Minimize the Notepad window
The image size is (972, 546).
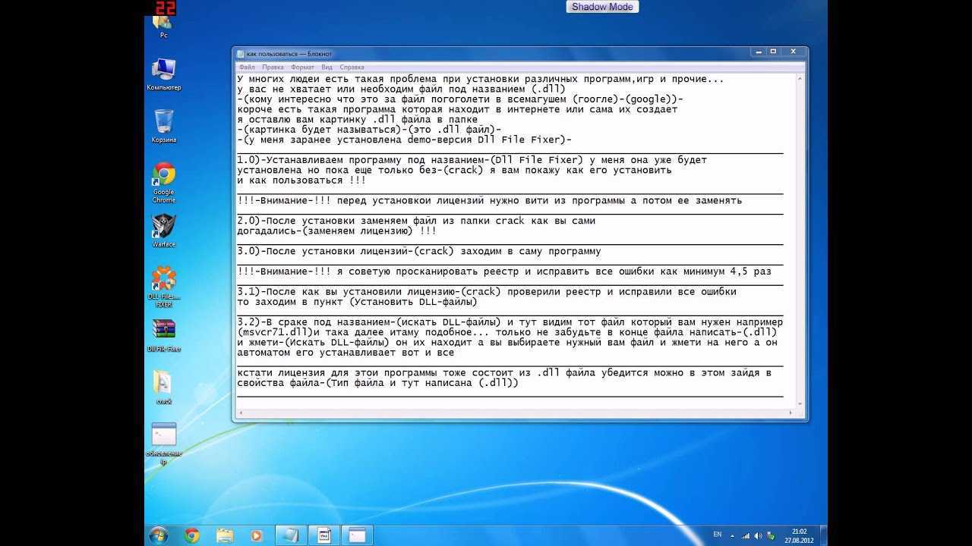click(759, 52)
